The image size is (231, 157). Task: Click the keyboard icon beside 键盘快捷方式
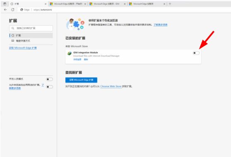tap(13, 41)
